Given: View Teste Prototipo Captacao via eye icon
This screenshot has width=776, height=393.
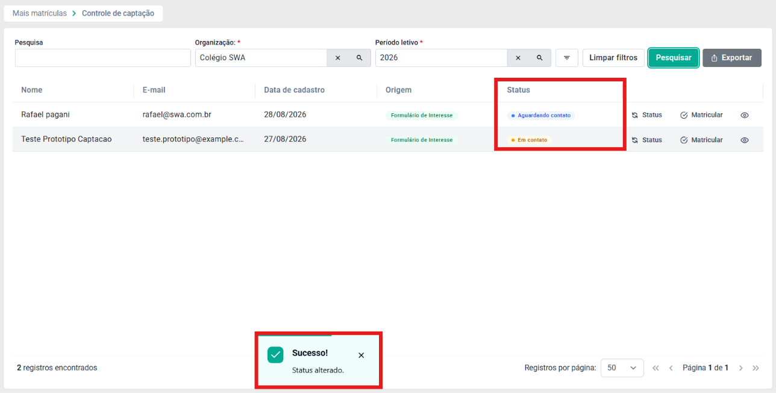Looking at the screenshot, I should (745, 140).
